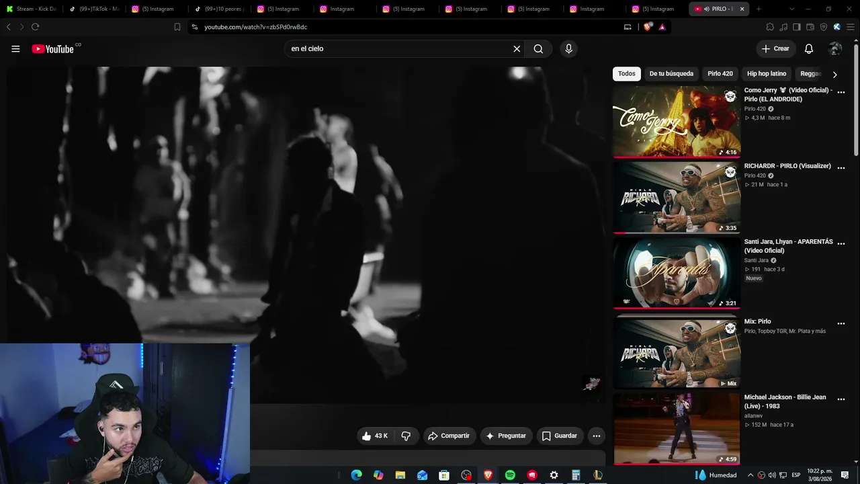Viewport: 860px width, 484px height.
Task: Open options menu for Como Jerry video
Action: coord(841,92)
